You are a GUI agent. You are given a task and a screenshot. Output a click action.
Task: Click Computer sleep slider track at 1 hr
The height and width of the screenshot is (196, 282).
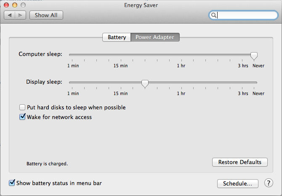pyautogui.click(x=181, y=55)
